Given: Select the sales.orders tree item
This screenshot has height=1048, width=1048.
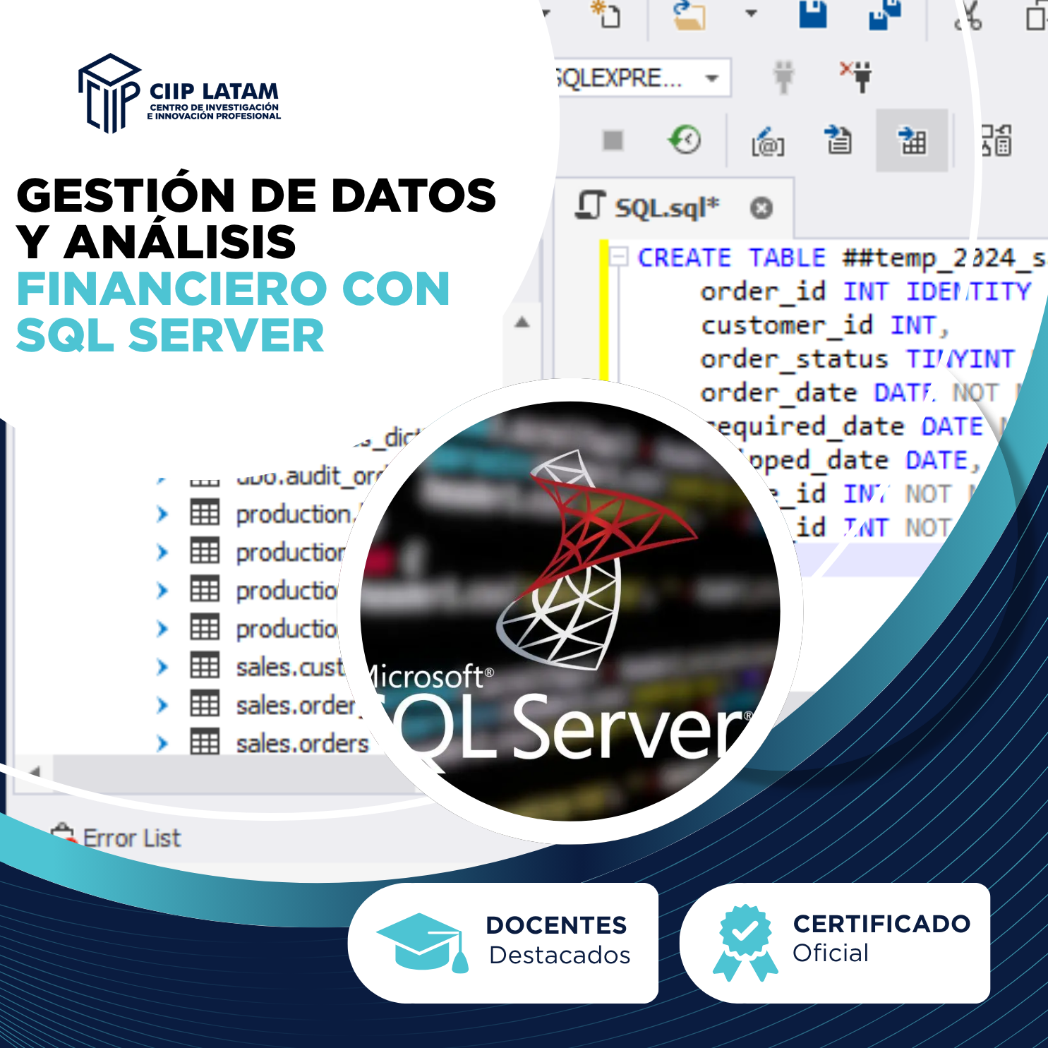Looking at the screenshot, I should pos(302,743).
